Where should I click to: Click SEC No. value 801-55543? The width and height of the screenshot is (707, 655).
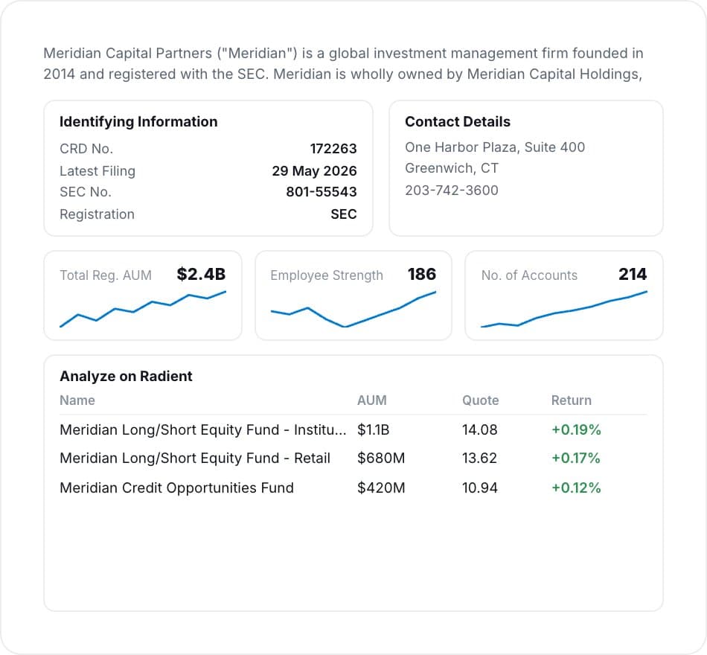[321, 192]
